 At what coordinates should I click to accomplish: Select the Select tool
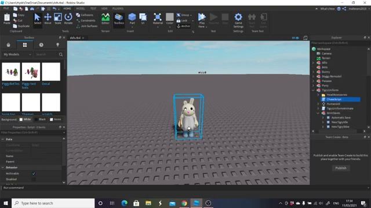click(x=37, y=19)
